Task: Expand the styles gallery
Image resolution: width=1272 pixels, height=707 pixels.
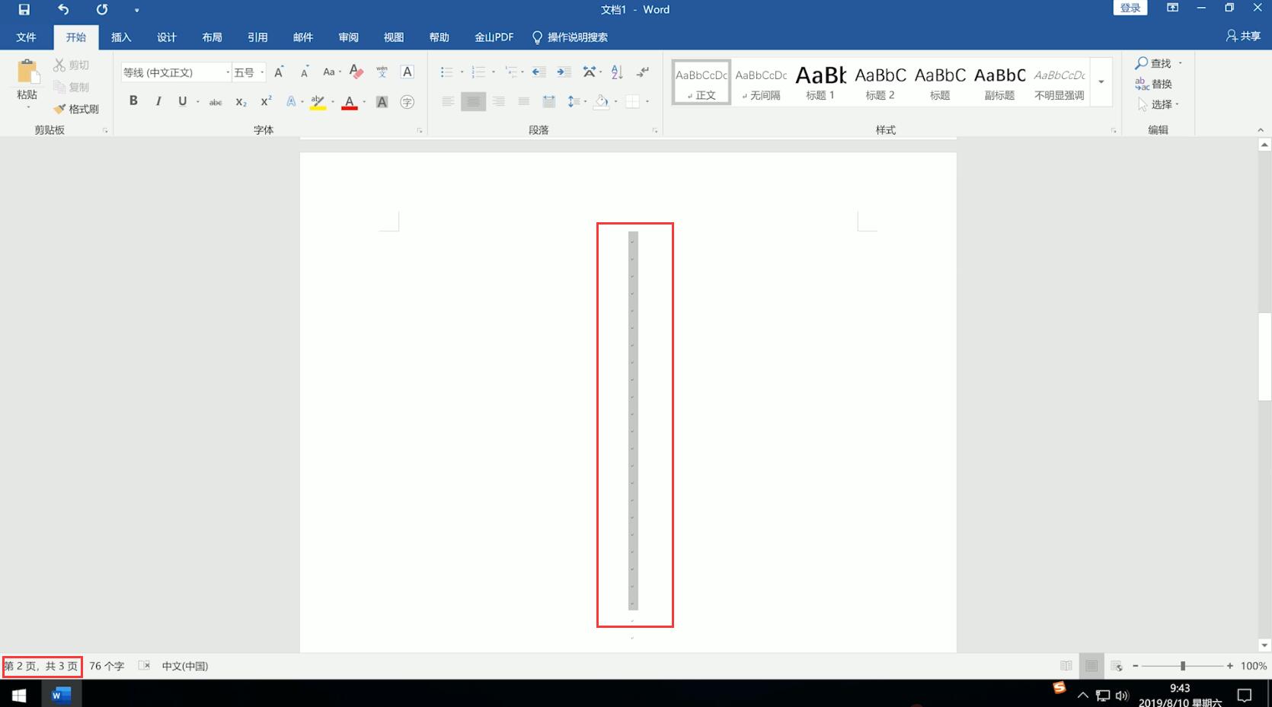Action: 1101,81
